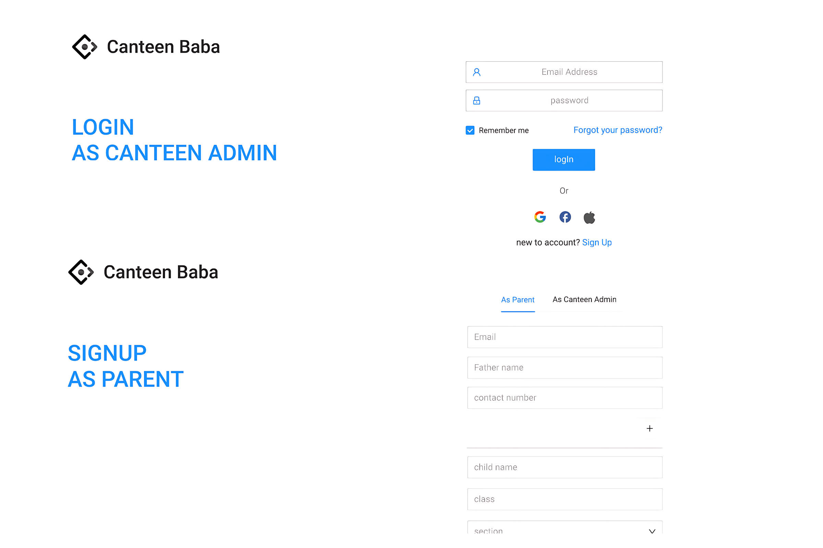Focus the child name input
The width and height of the screenshot is (823, 548).
(564, 467)
